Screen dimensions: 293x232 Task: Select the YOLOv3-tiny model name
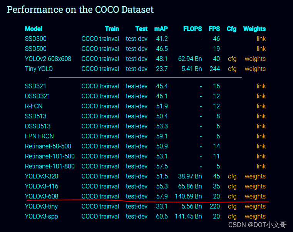[41, 206]
